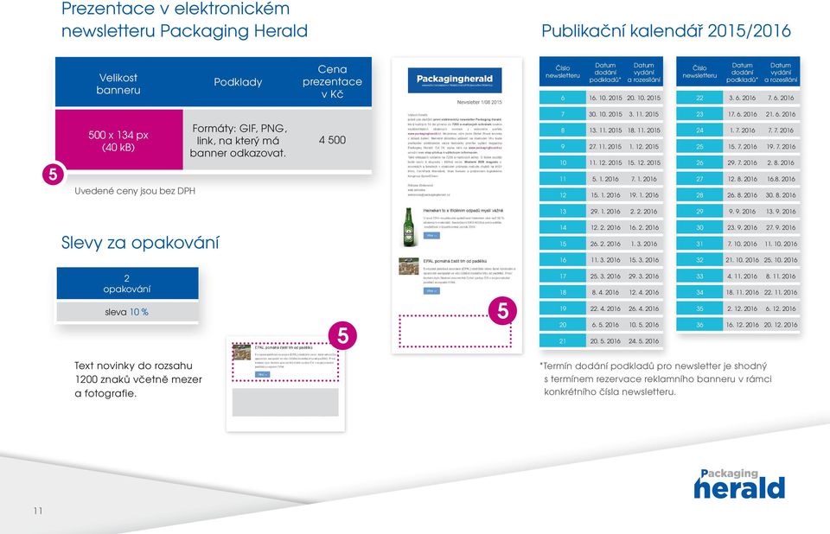The image size is (830, 534).
Task: Select the '15. 12. 2015' date cell
Action: tap(643, 163)
